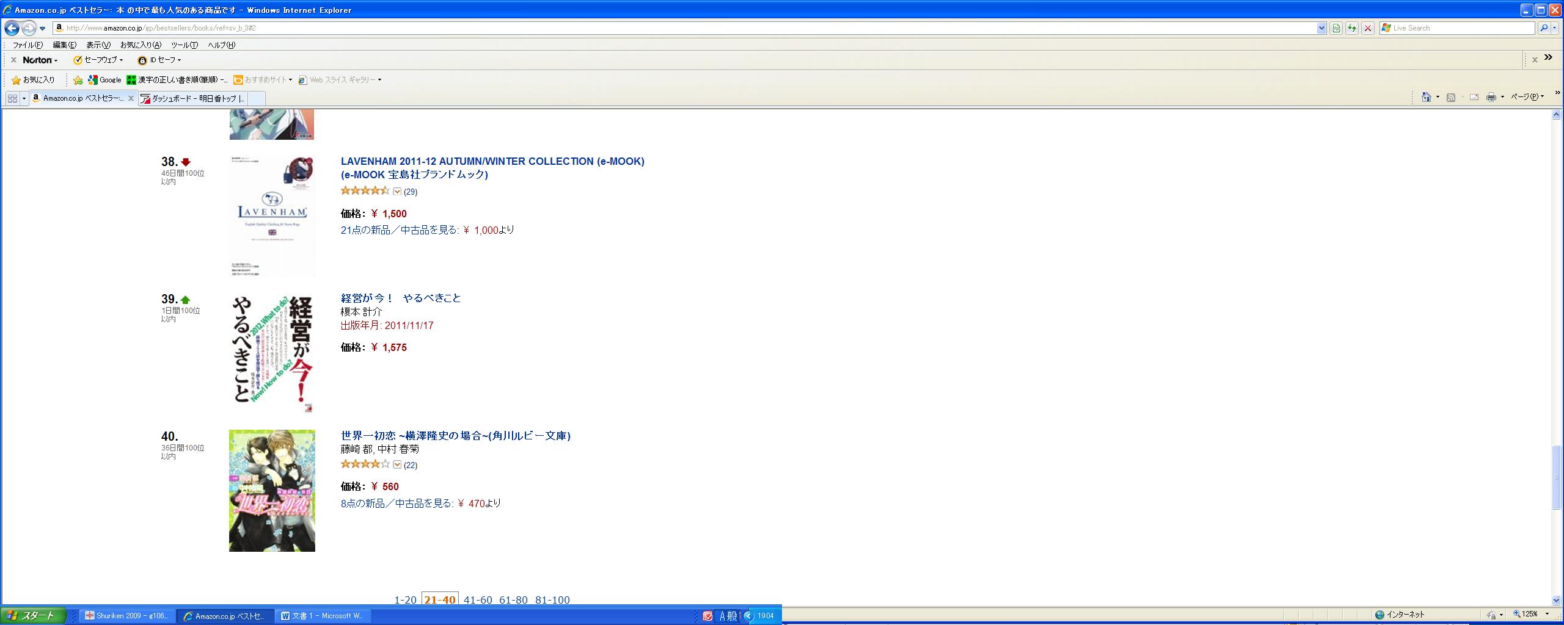Click the compatibility view icon
This screenshot has width=1564, height=625.
click(1336, 28)
